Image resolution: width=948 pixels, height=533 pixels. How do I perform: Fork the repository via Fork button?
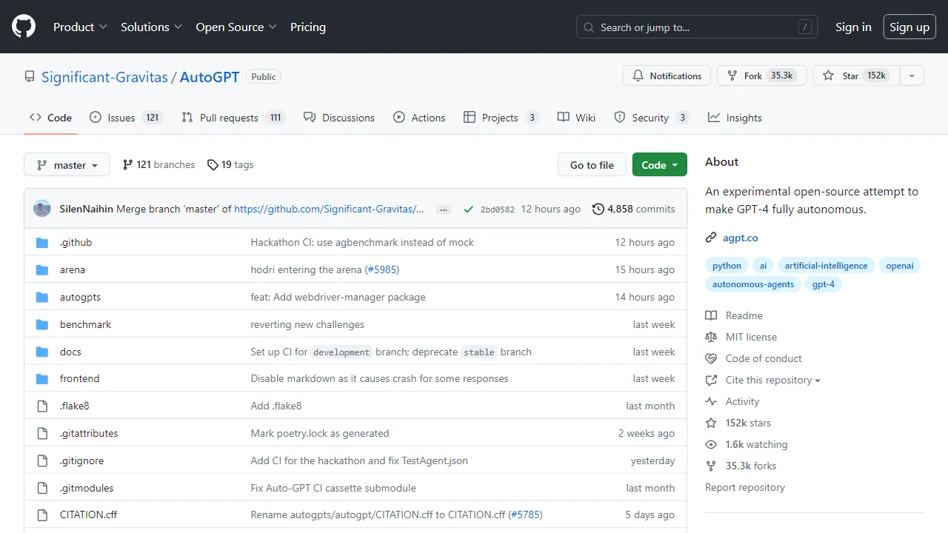(761, 76)
